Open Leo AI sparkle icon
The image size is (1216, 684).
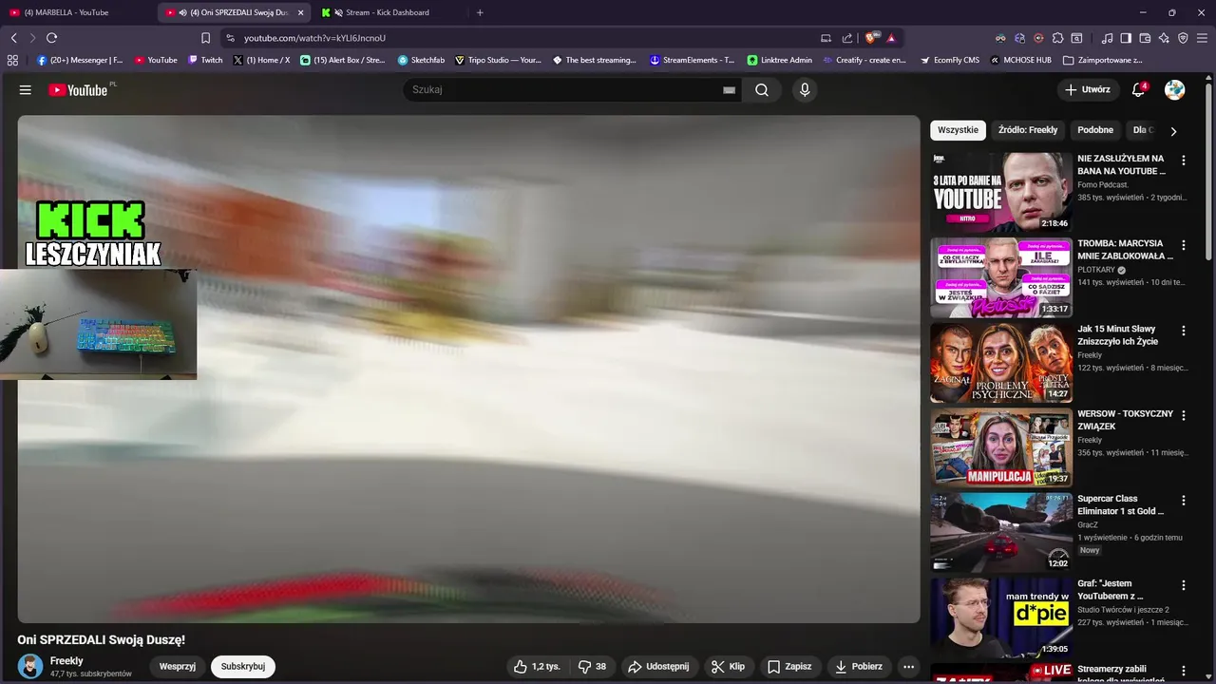1164,38
